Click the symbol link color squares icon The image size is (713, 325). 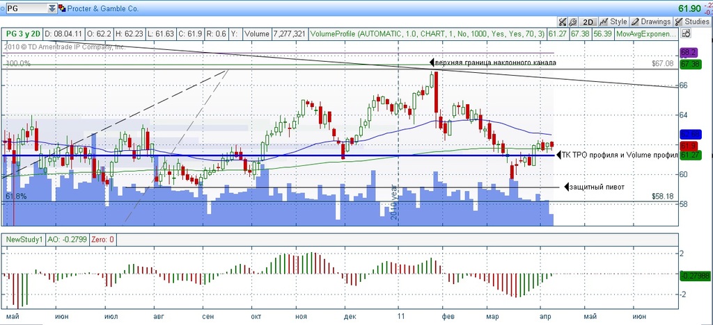(62, 8)
